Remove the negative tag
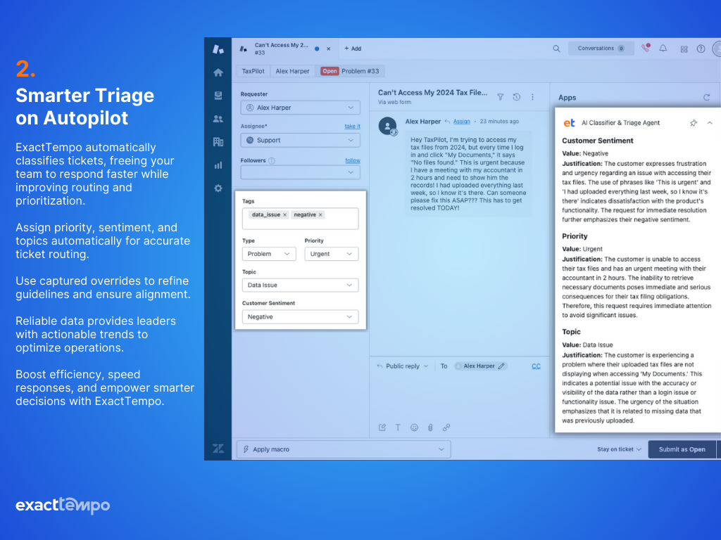The width and height of the screenshot is (721, 540). [320, 215]
